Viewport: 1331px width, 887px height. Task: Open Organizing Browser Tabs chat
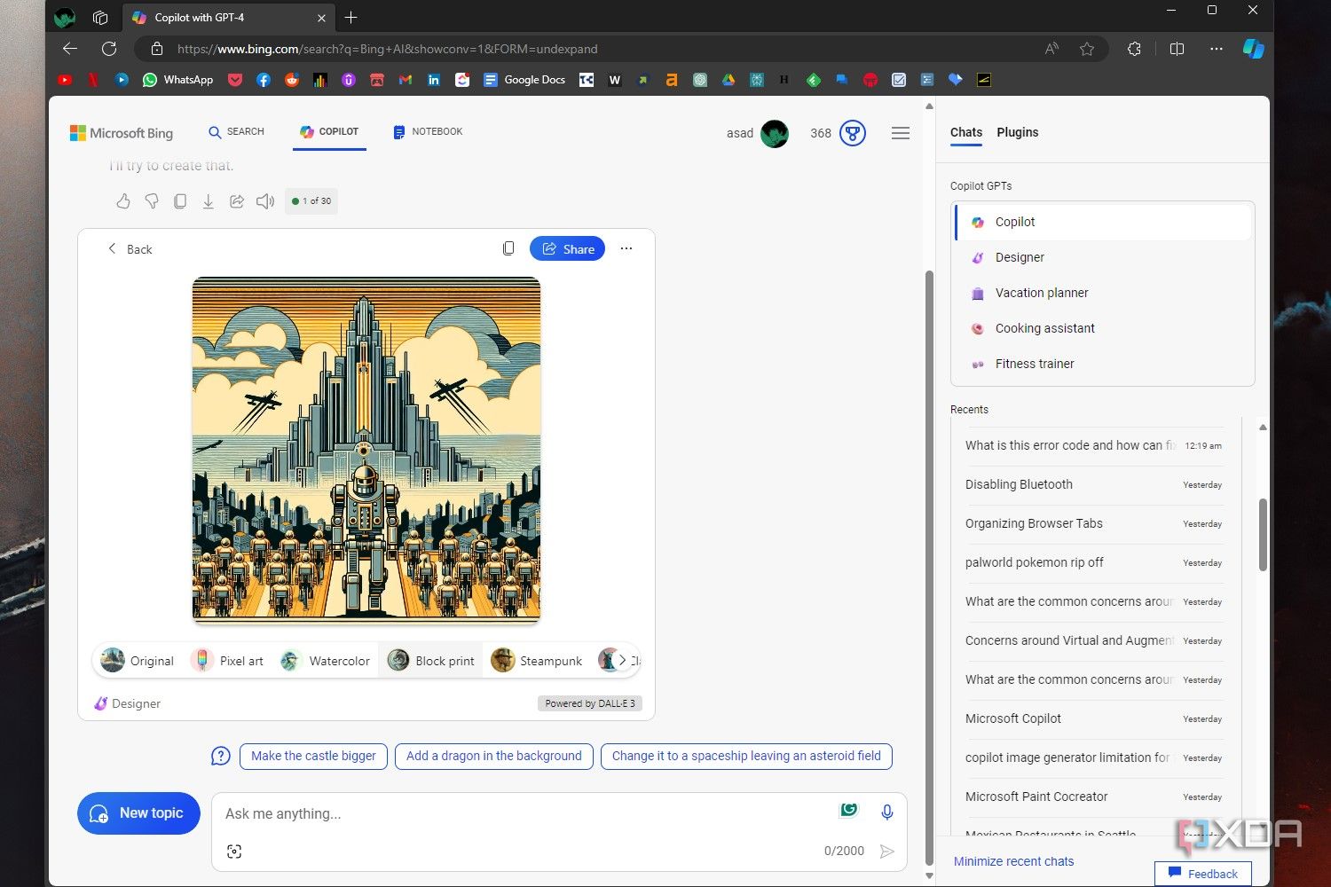(x=1094, y=523)
